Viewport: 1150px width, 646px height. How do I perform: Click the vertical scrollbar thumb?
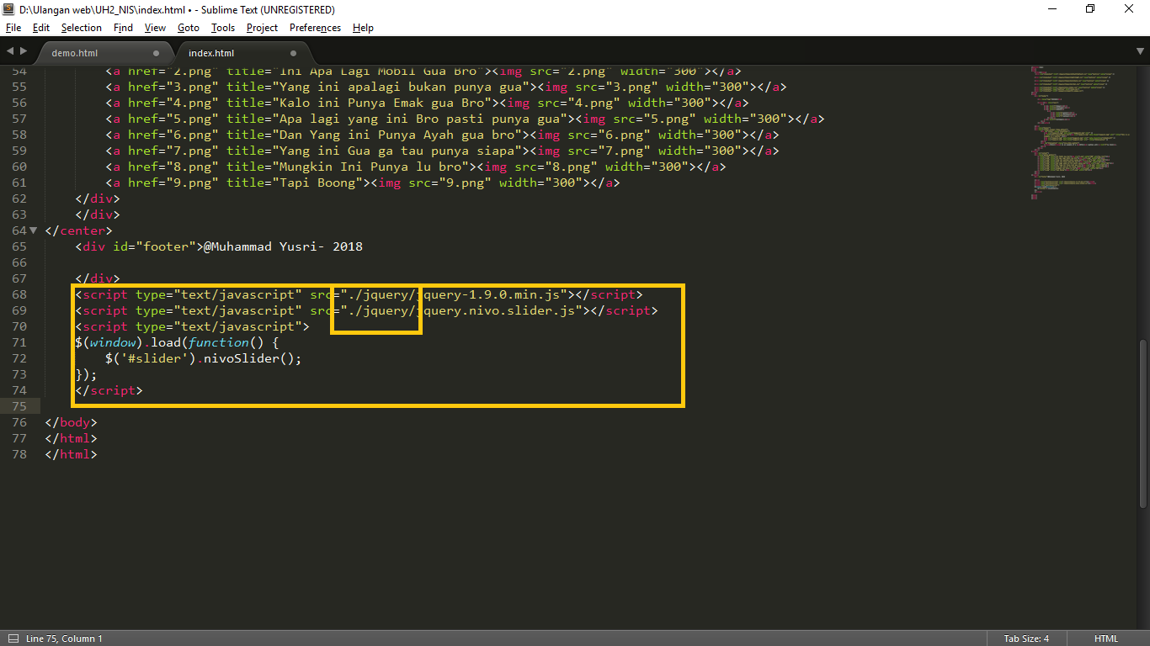[x=1143, y=424]
